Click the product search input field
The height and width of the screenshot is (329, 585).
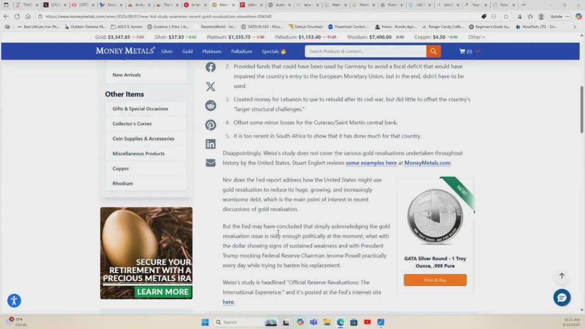pos(366,51)
